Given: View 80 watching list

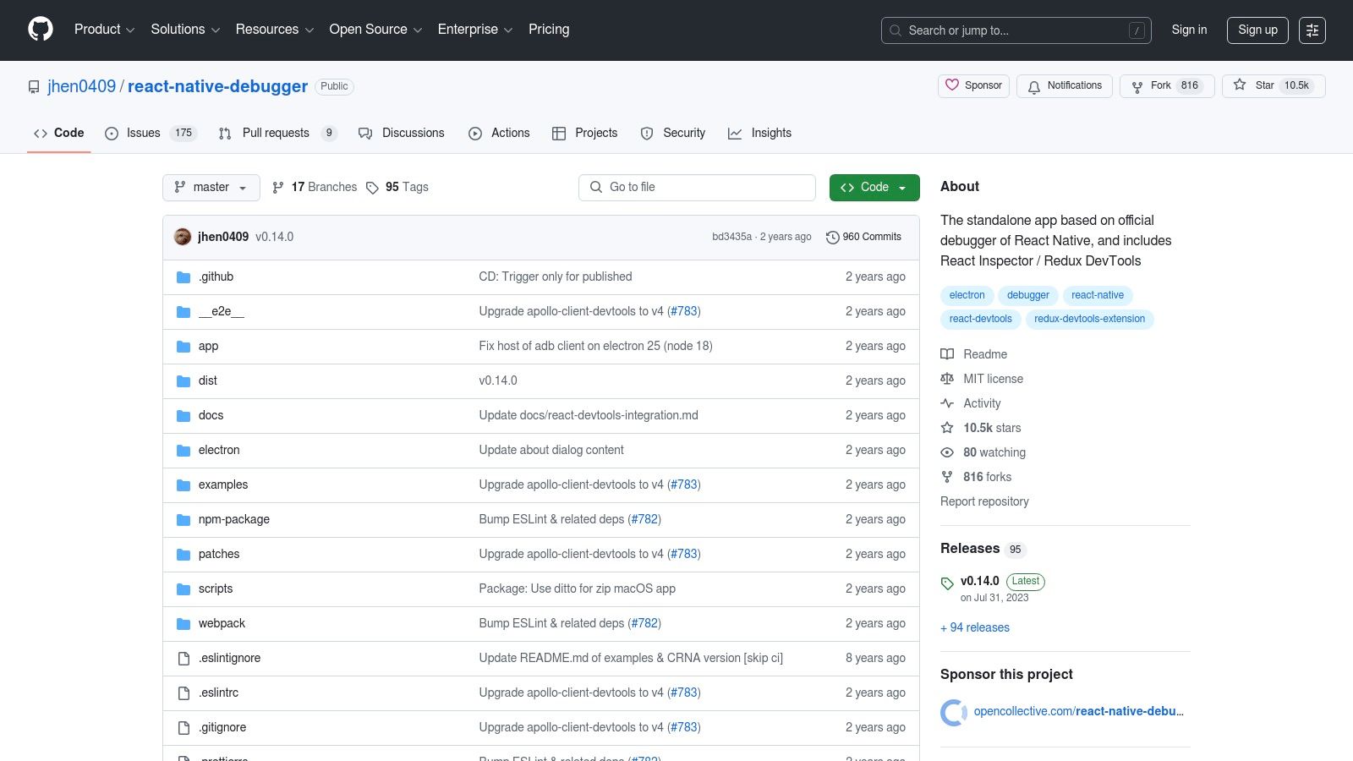Looking at the screenshot, I should click(983, 452).
